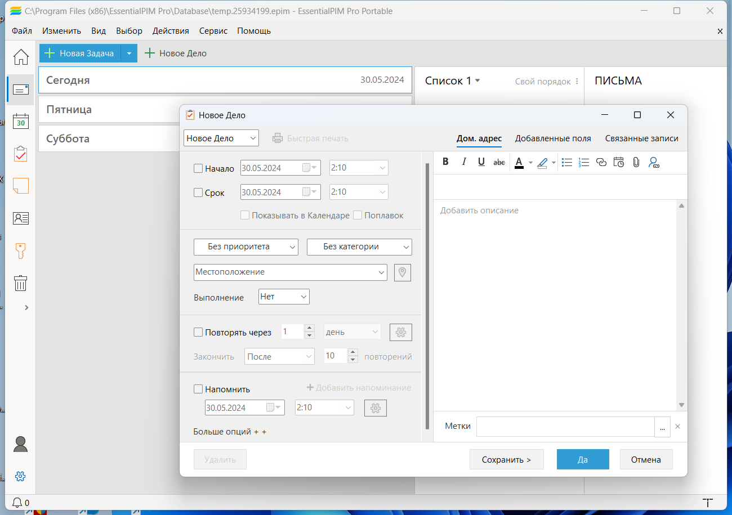Switch to the Добавленные поля tab
Image resolution: width=732 pixels, height=515 pixels.
(x=553, y=138)
